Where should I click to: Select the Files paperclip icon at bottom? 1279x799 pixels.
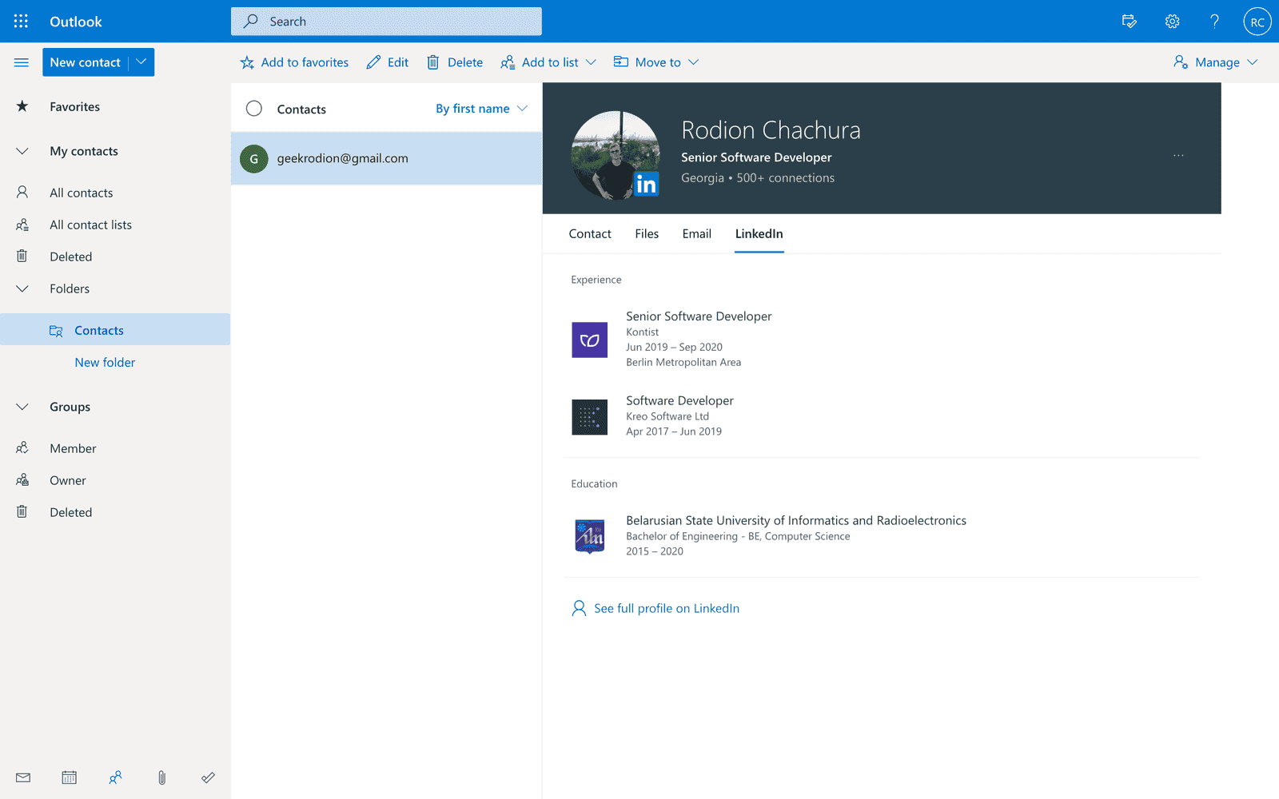[161, 777]
